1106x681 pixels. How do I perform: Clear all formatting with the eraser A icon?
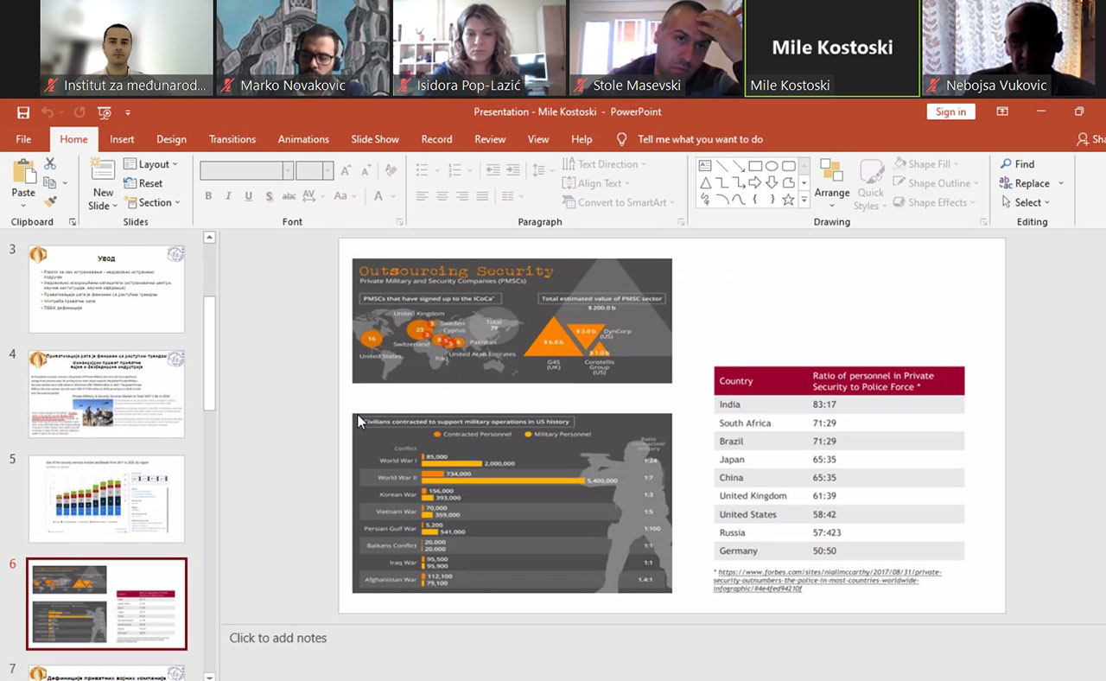(x=393, y=171)
